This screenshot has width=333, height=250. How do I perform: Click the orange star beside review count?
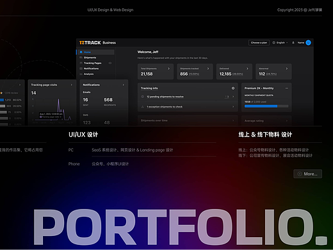1,93
